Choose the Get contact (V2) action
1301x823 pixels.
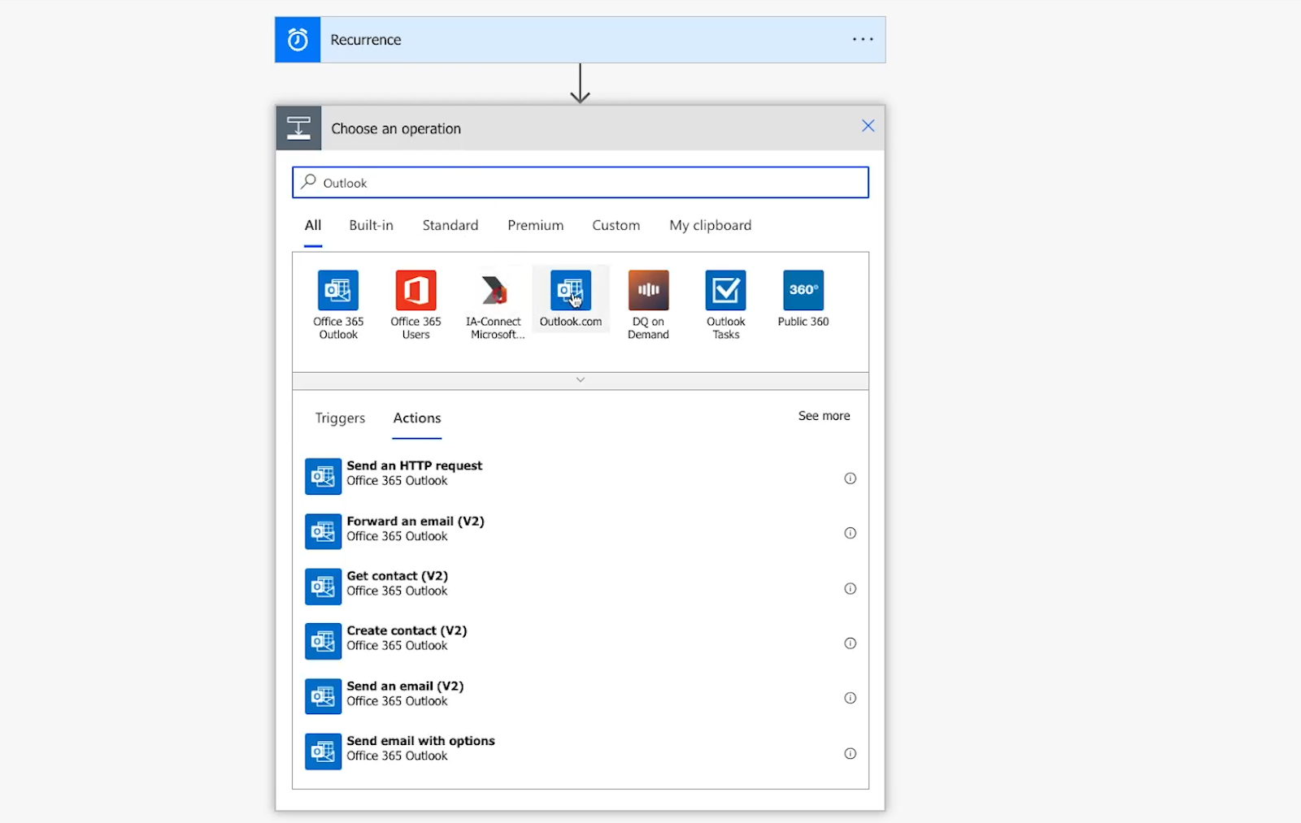[581, 587]
